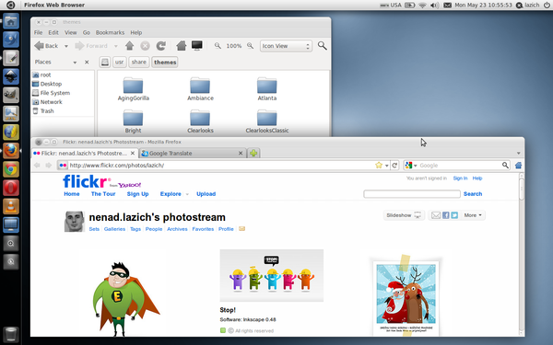This screenshot has height=345, width=553.
Task: Open the Home Folder launcher icon
Action: pos(10,21)
